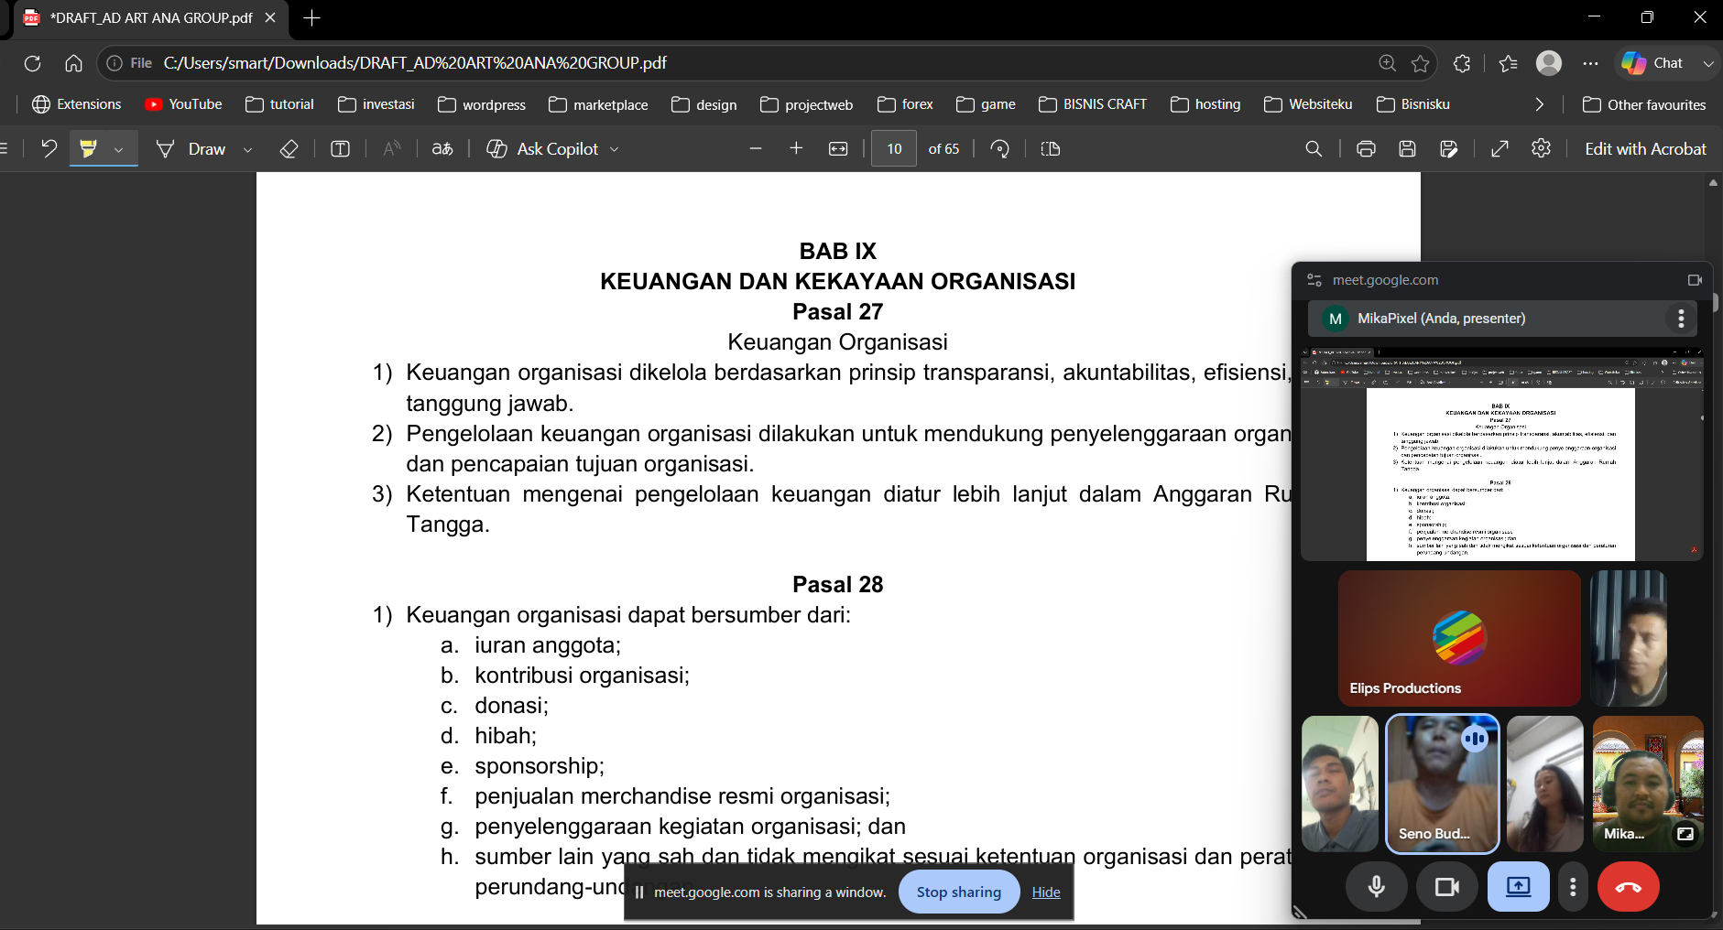Click the zoom magnifier icon in the address bar

[1387, 63]
